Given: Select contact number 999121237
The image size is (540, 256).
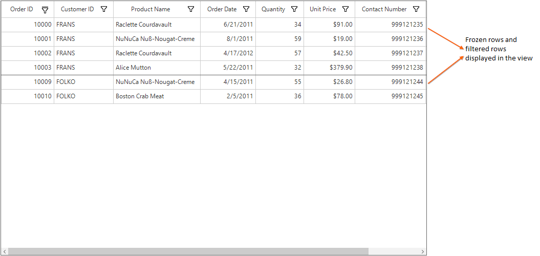Looking at the screenshot, I should tap(391, 53).
